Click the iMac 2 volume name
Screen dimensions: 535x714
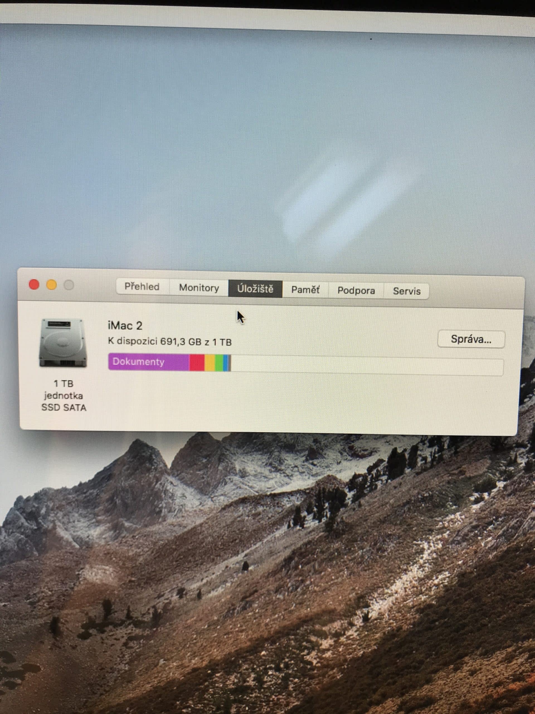coord(125,325)
